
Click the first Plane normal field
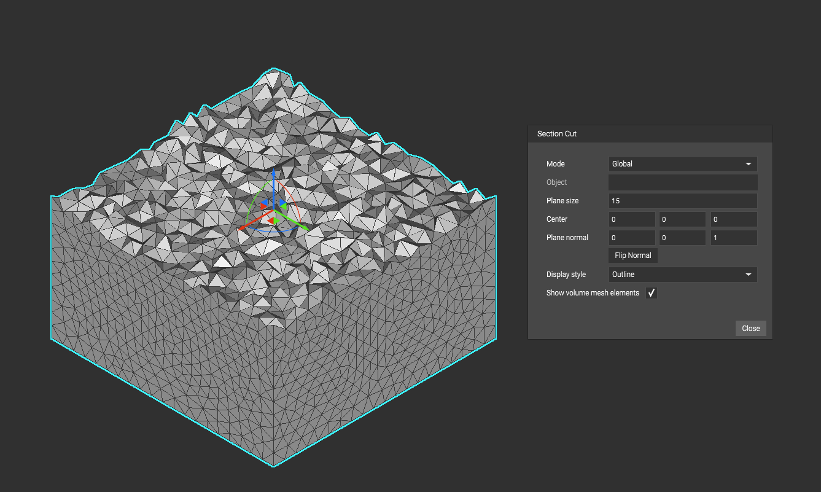click(632, 238)
